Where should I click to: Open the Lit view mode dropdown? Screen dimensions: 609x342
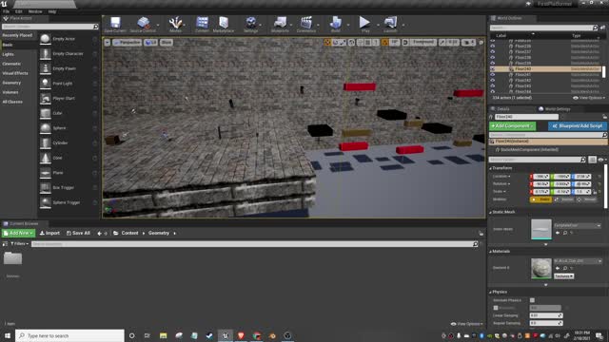pos(150,42)
